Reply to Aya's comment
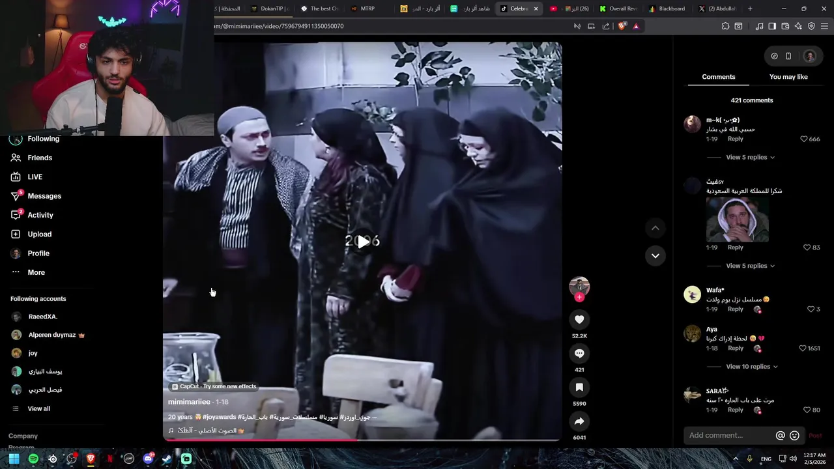The height and width of the screenshot is (469, 834). point(735,348)
